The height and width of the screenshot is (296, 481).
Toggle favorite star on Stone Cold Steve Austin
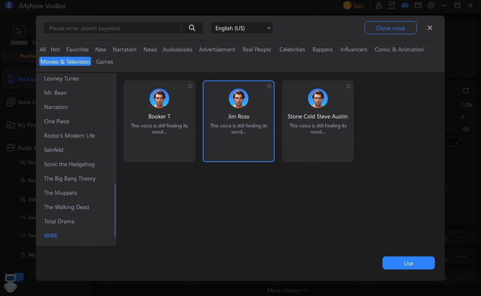pyautogui.click(x=348, y=87)
